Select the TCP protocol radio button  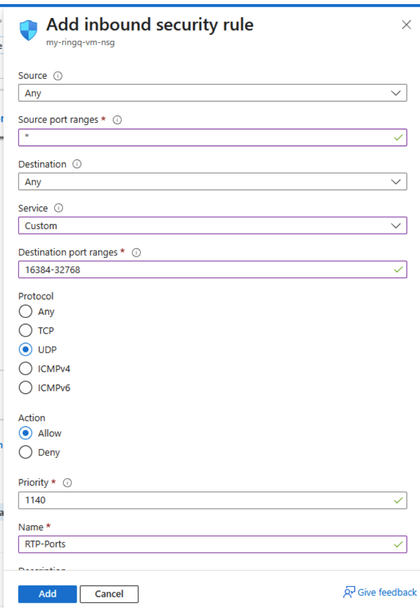[x=26, y=331]
